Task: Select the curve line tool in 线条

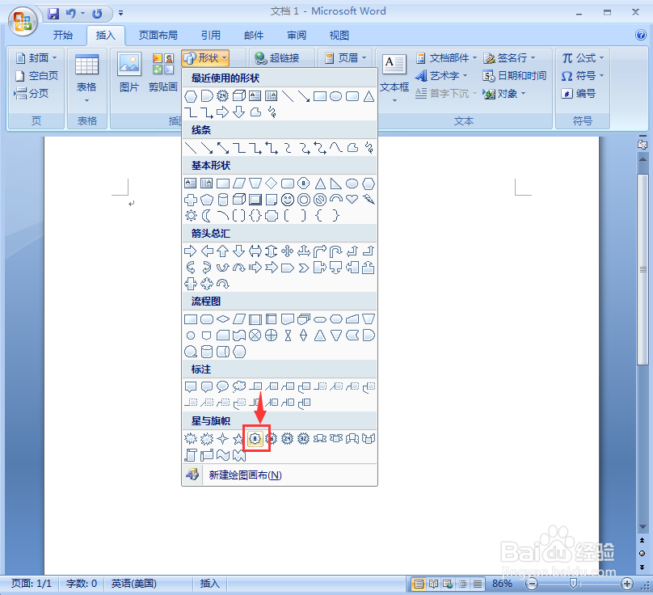Action: (336, 147)
